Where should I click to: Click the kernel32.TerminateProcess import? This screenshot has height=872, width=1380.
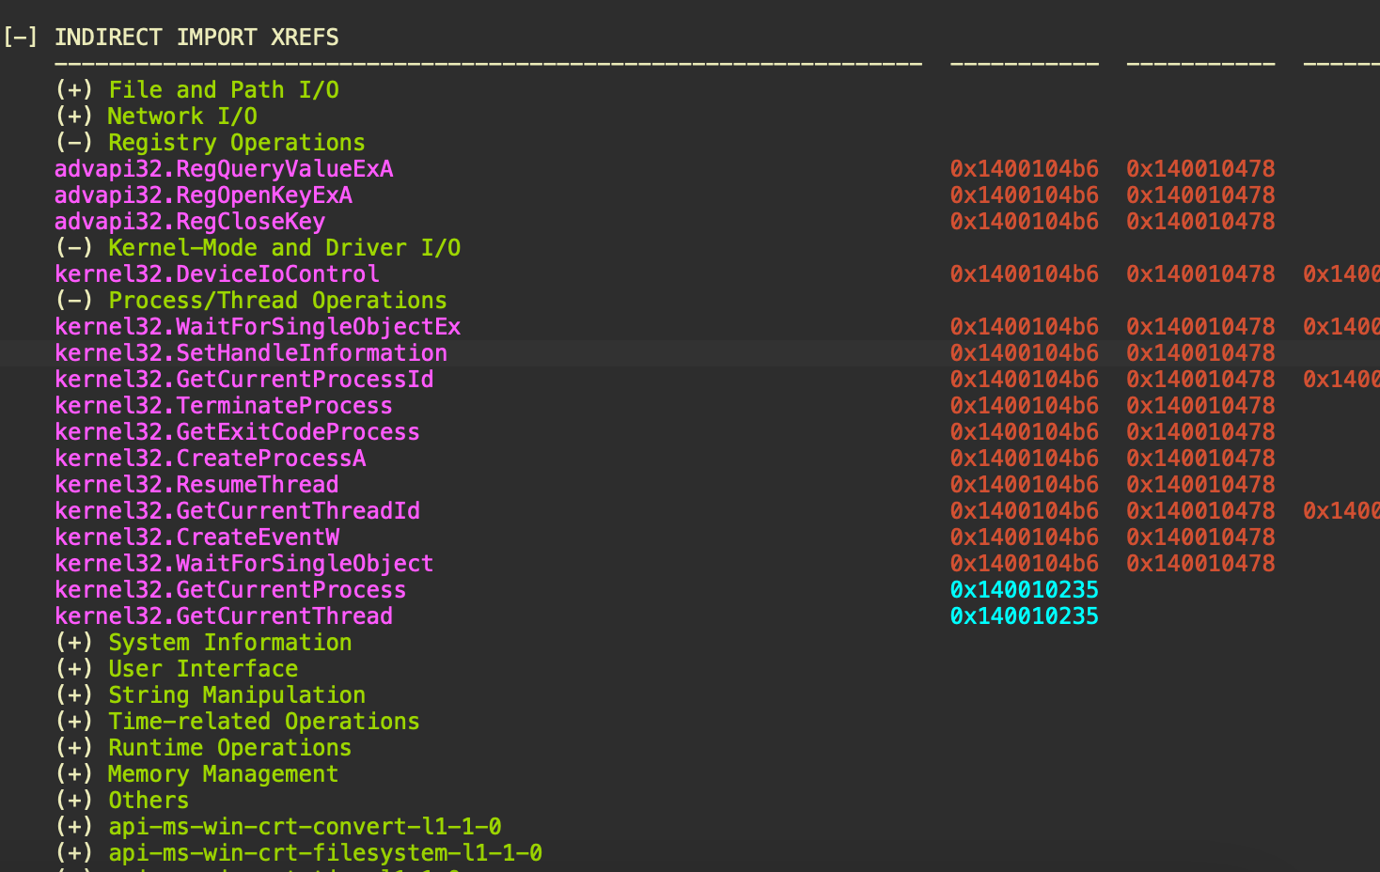point(224,406)
